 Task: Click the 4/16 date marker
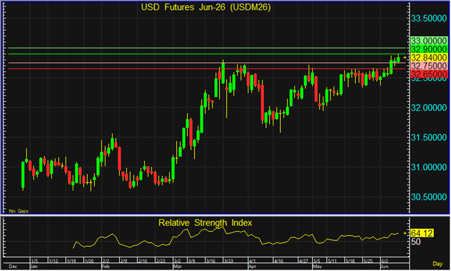pyautogui.click(x=278, y=261)
